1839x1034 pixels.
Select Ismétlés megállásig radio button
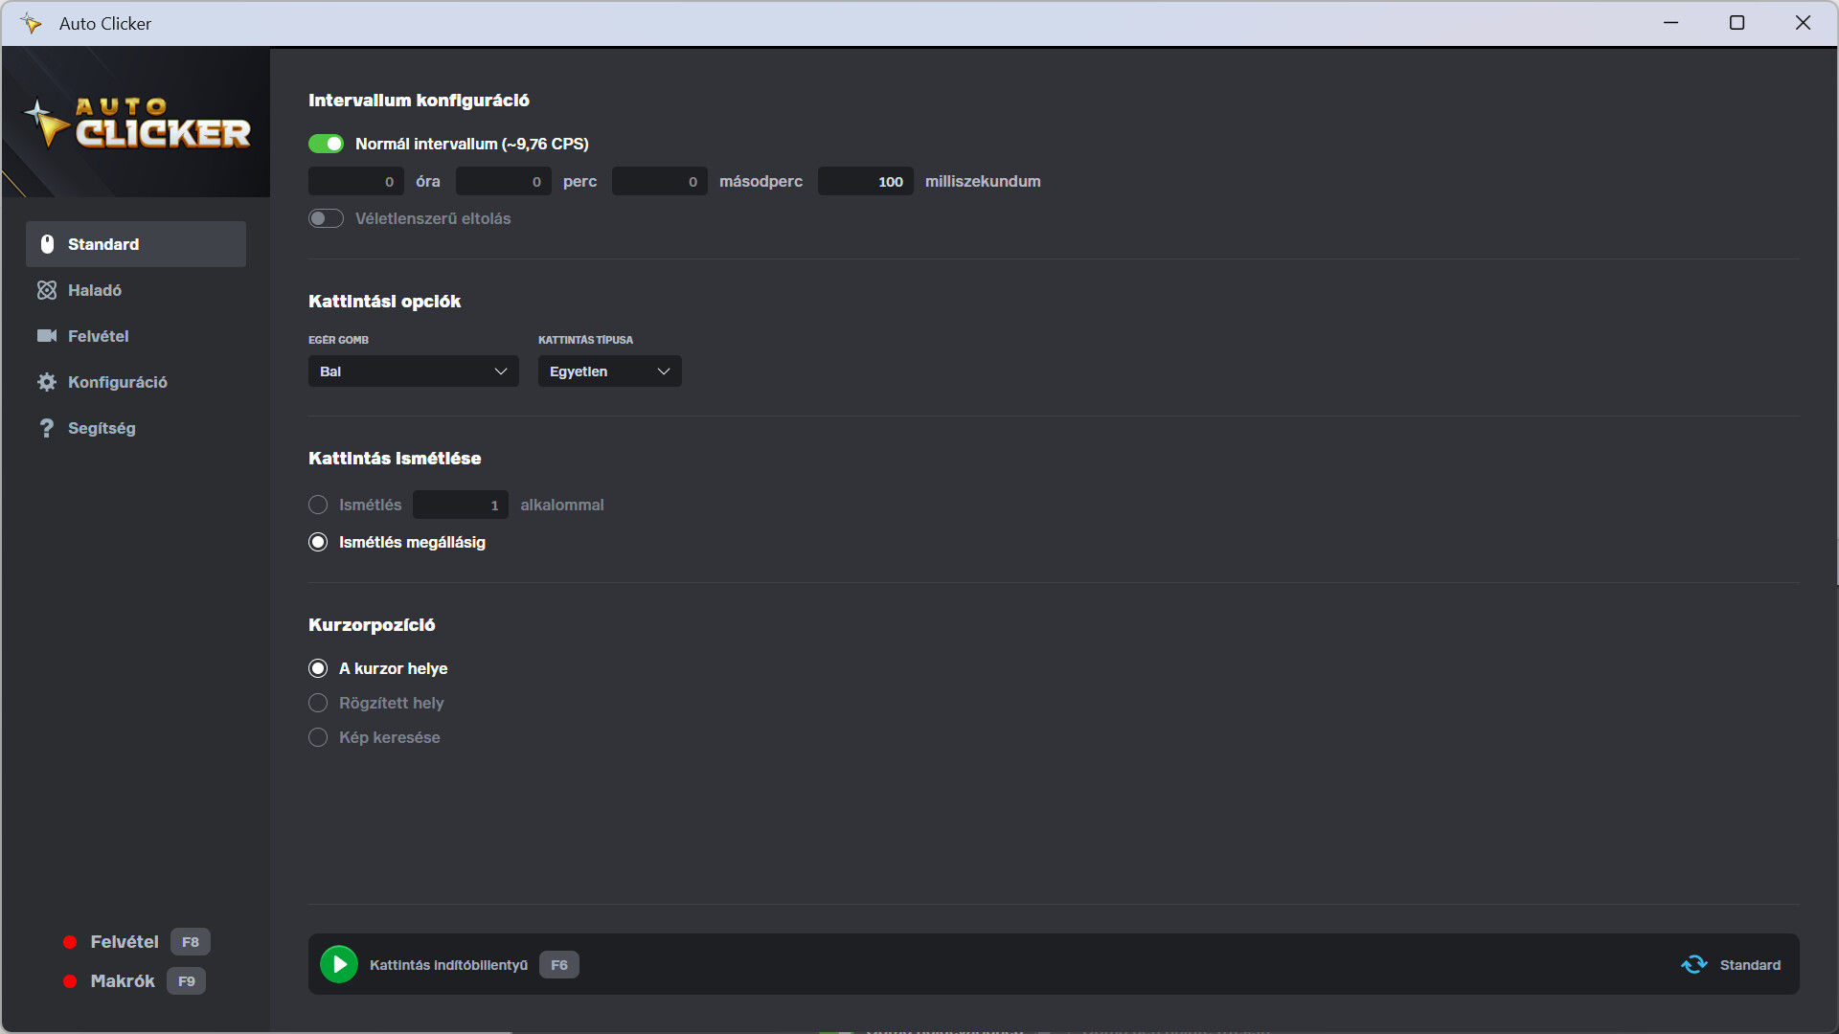pyautogui.click(x=318, y=542)
